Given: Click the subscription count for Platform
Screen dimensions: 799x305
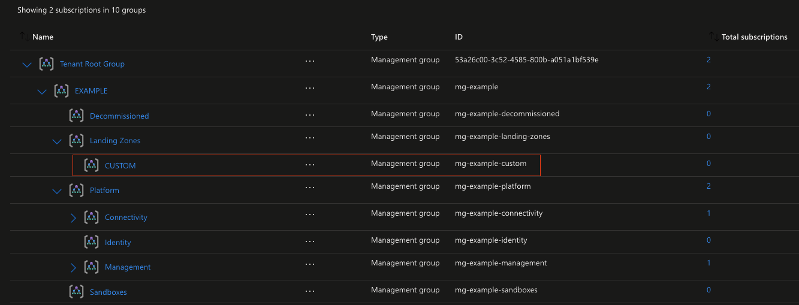Looking at the screenshot, I should coord(708,186).
